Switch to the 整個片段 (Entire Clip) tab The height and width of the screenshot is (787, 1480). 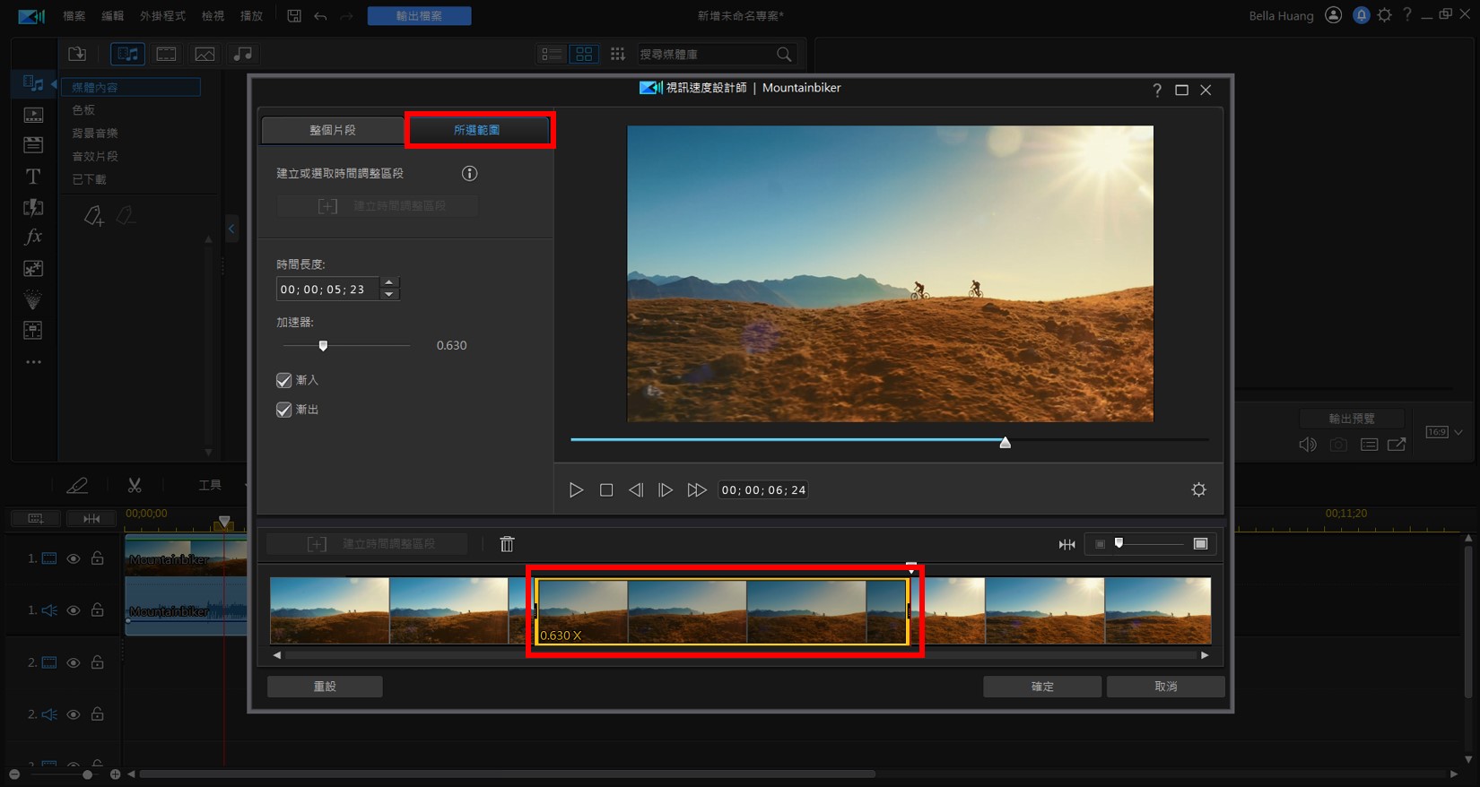coord(333,130)
